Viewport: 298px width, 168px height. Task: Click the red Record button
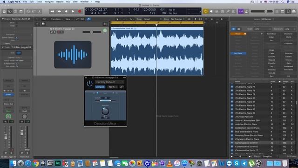(x=80, y=11)
